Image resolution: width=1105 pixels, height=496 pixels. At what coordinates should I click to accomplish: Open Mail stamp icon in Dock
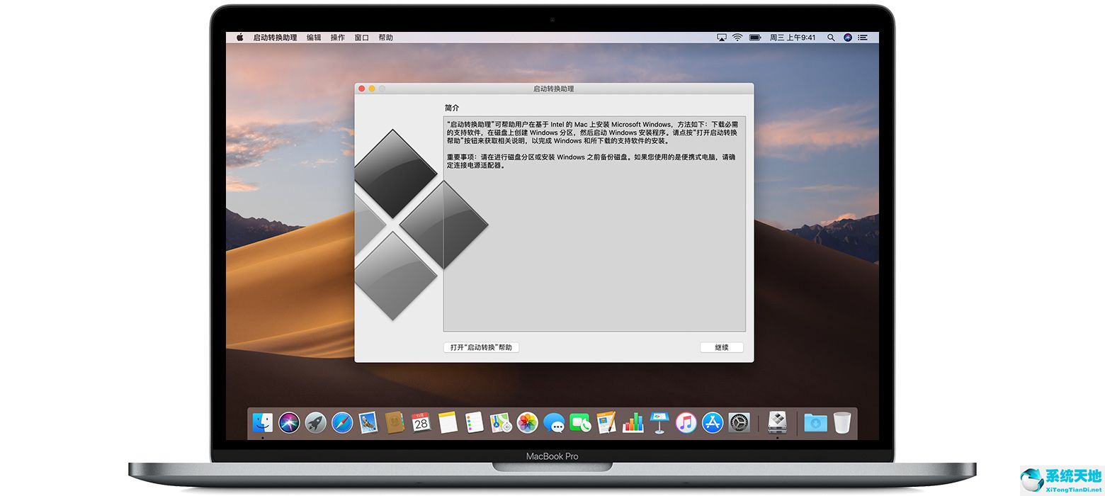(368, 423)
